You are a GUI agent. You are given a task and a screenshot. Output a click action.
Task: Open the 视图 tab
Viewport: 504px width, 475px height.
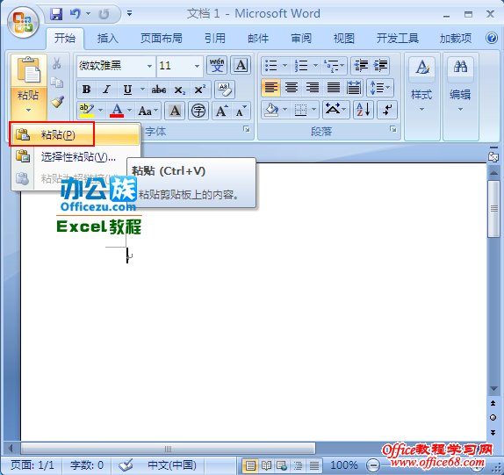[x=344, y=39]
